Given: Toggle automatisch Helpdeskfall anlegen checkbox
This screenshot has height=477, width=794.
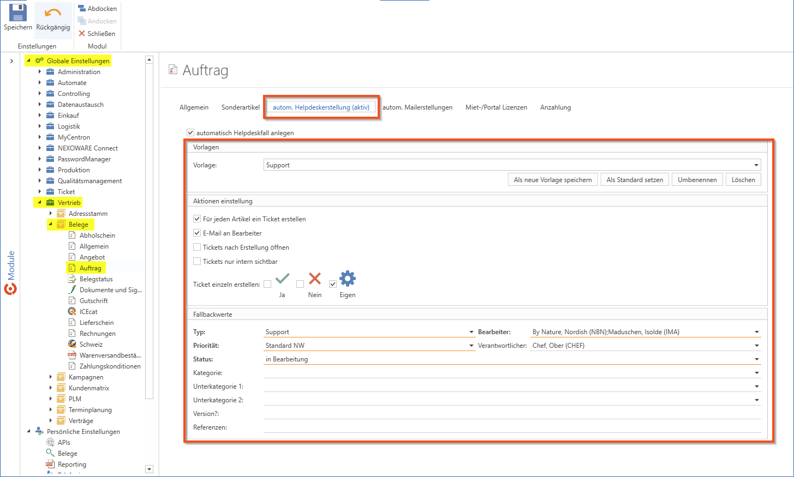Looking at the screenshot, I should [x=190, y=132].
